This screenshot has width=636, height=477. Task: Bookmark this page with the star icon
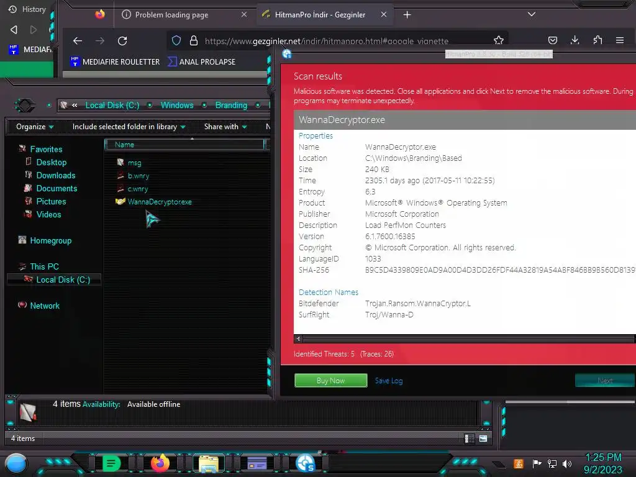[499, 40]
